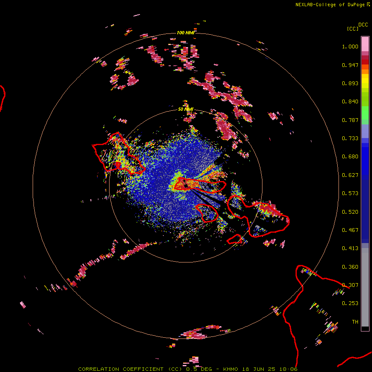372x372 pixels.
Task: Click the 0.733 scale value
Action: (x=350, y=138)
